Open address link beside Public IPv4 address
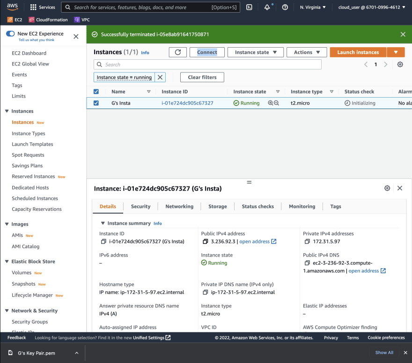Screen dimensions: 412x363 coord(257,242)
